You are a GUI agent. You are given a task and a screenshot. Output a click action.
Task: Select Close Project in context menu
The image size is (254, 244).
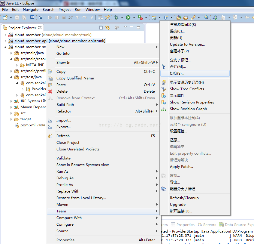tap(103, 143)
